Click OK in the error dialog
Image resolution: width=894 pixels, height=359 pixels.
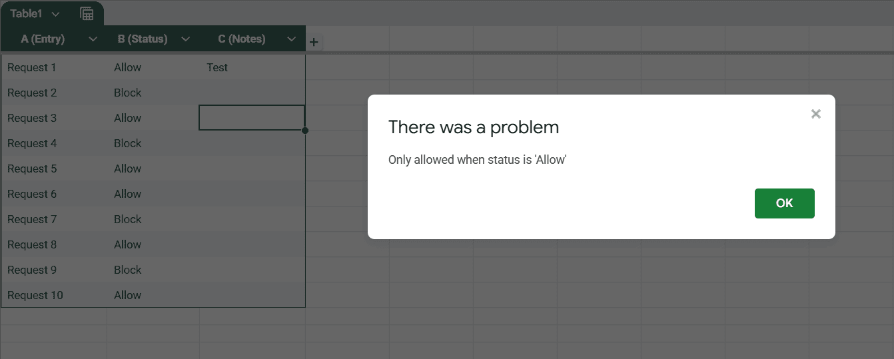click(784, 203)
